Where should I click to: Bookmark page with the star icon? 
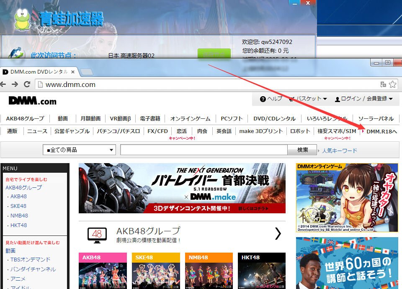(x=392, y=84)
